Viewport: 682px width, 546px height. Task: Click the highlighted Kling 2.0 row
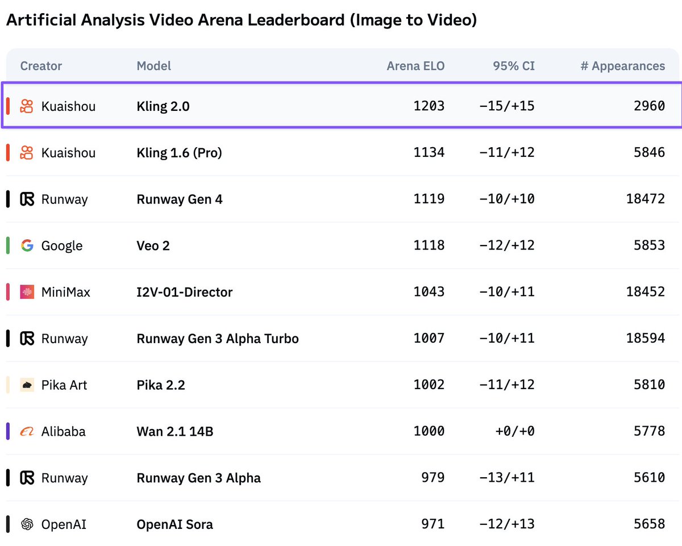(341, 106)
